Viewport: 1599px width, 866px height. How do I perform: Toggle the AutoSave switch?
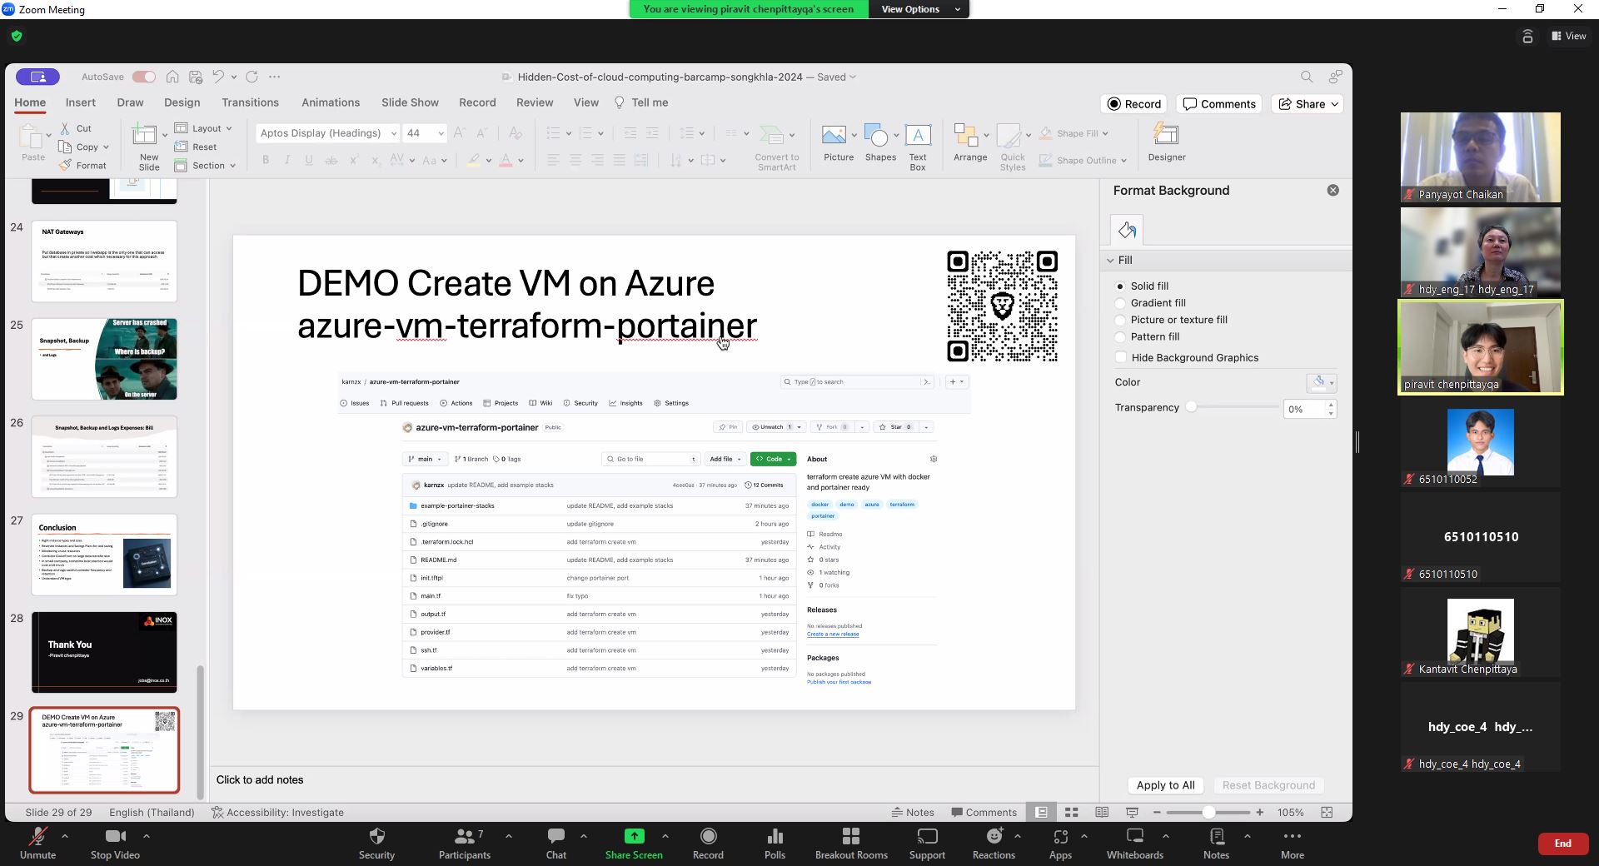[x=144, y=77]
